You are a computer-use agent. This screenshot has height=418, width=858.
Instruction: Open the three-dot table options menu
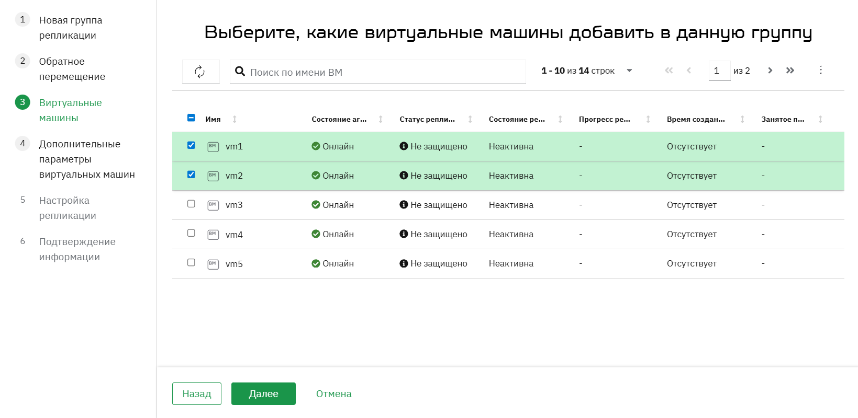tap(821, 70)
